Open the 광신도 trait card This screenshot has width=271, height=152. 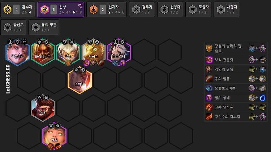(13, 27)
